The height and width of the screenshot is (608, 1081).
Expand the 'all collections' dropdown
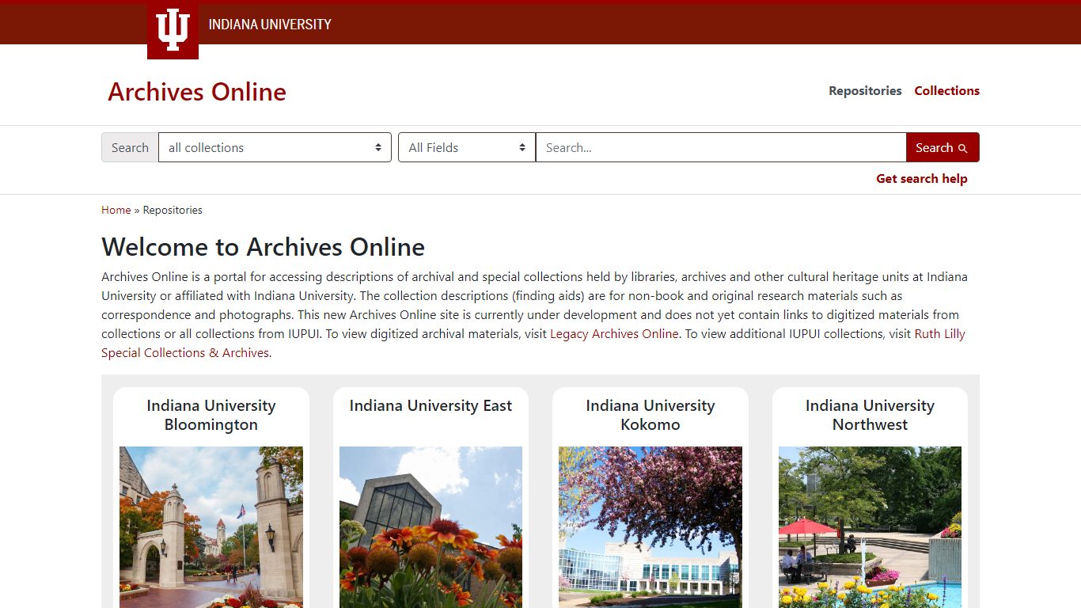tap(275, 147)
